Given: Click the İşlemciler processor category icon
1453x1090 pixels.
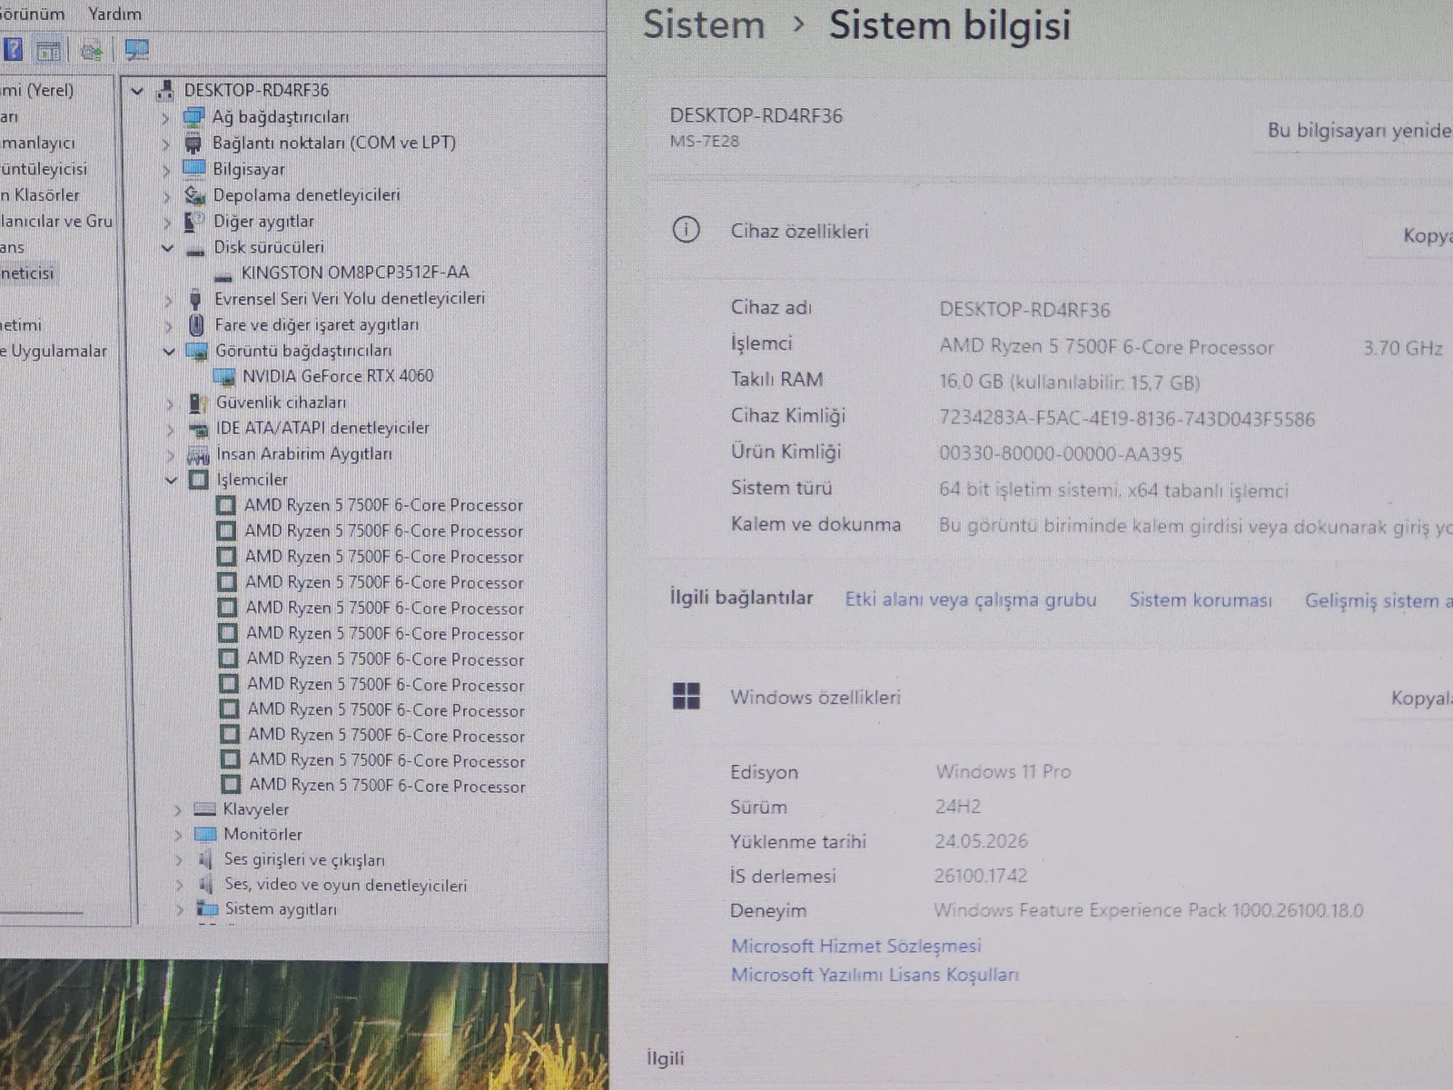Looking at the screenshot, I should click(x=198, y=480).
